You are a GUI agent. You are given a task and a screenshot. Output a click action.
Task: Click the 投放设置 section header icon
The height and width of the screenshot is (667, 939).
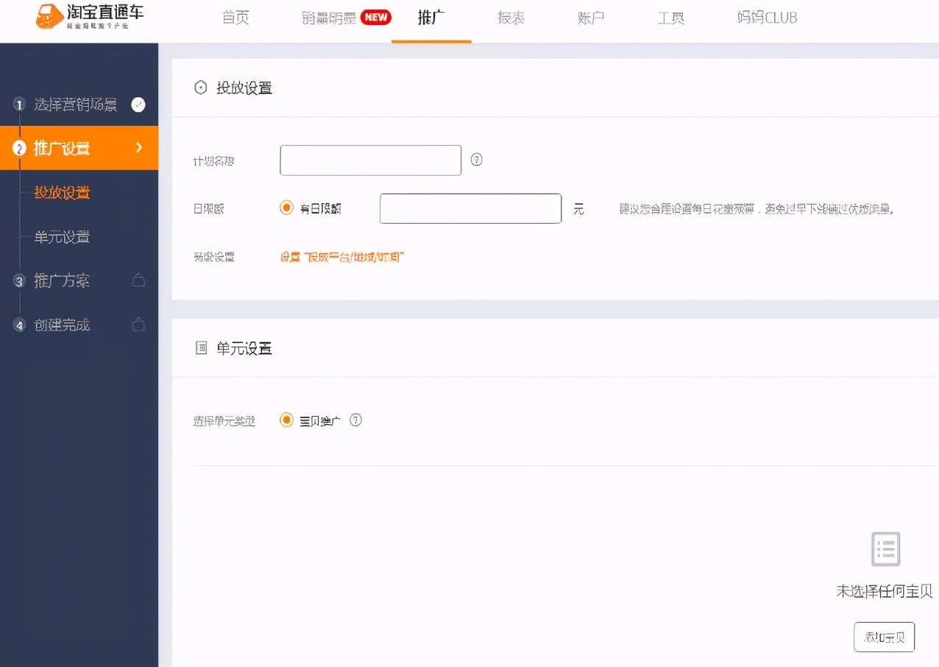click(x=200, y=88)
